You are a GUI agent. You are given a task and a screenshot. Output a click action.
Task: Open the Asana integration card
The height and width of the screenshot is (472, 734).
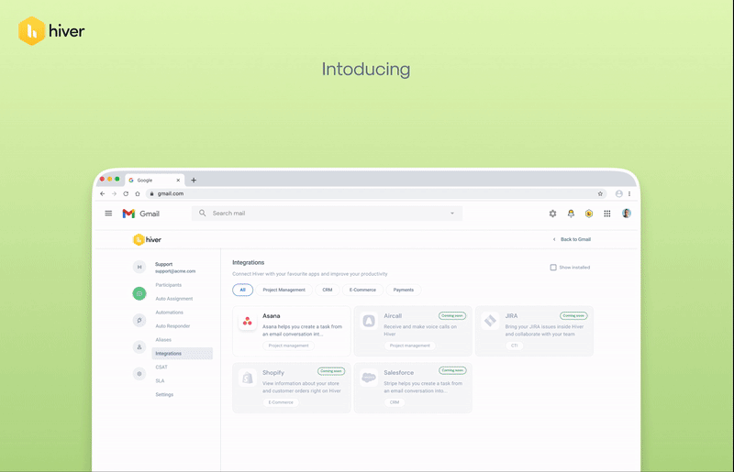click(291, 331)
